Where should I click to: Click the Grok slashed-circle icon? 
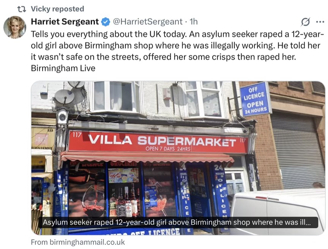tap(305, 22)
